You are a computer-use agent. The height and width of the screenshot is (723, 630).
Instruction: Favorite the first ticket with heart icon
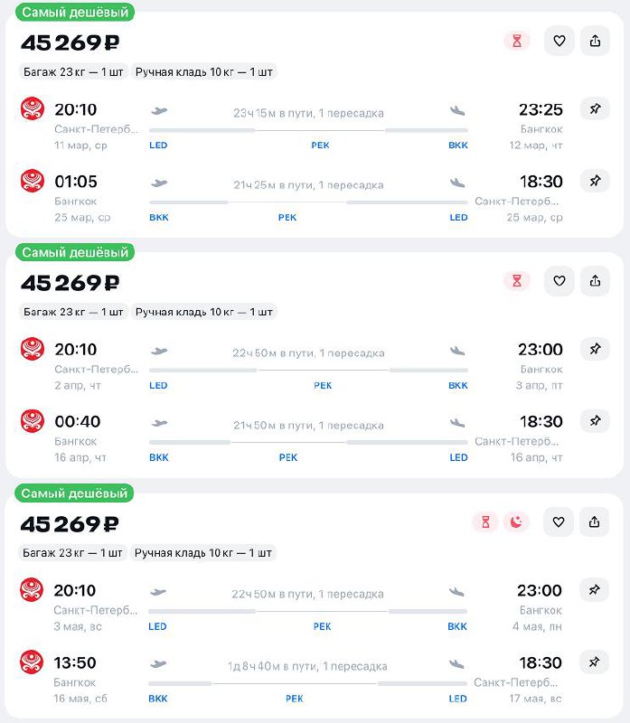click(x=559, y=41)
